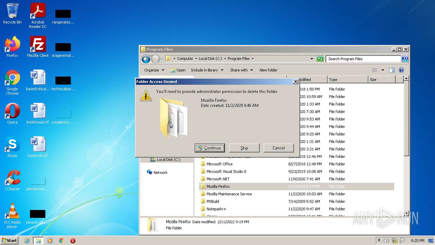Click the Search Program Files field
Viewport: 435px width, 245px height.
(363, 59)
